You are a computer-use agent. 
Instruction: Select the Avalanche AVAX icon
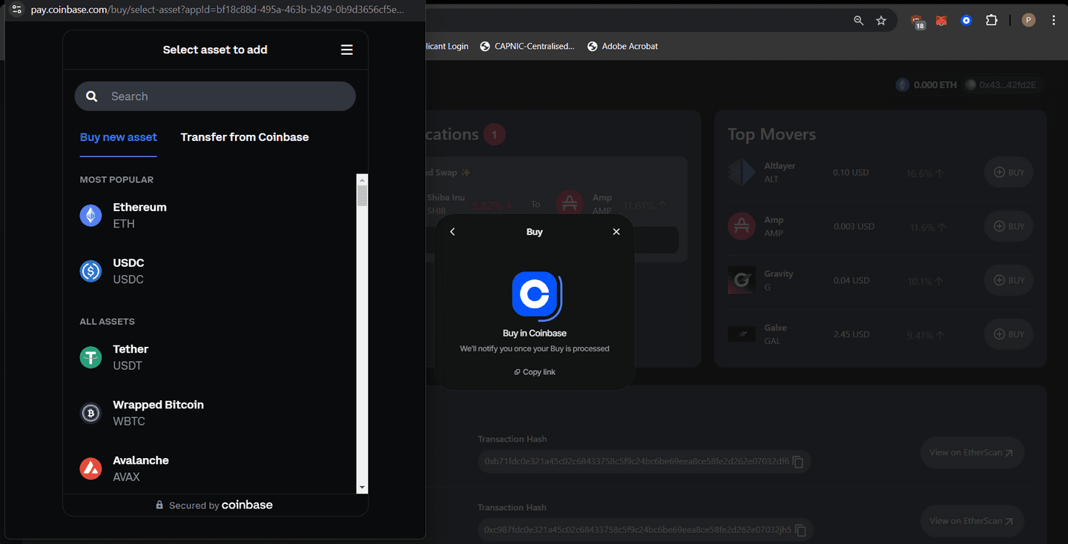(90, 468)
